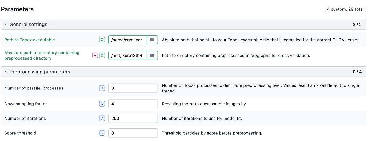The image size is (368, 141).
Task: Click the red A badge next to preprocessed directory
Action: pyautogui.click(x=95, y=55)
